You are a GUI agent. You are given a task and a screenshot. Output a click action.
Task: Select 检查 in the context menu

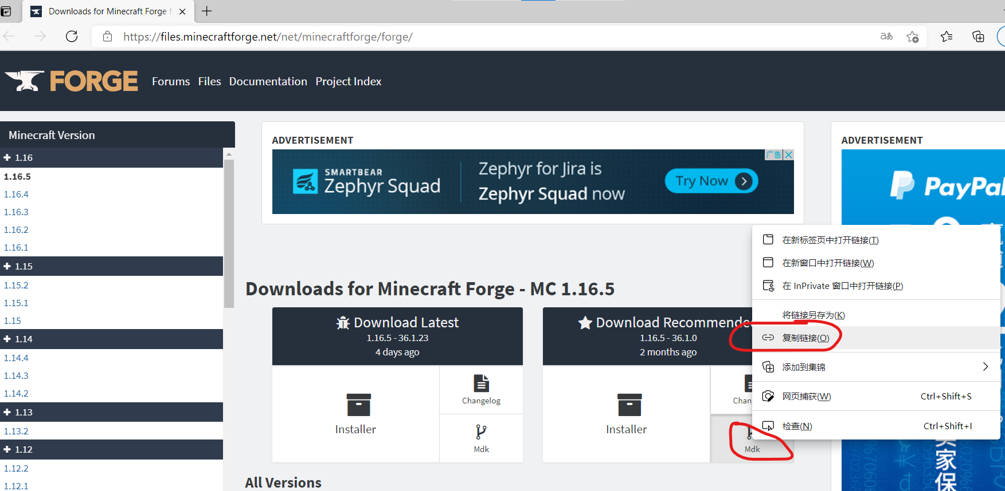click(x=797, y=426)
